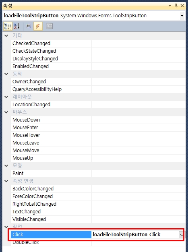
Task: Select the MouseHover event row
Action: coord(98,135)
